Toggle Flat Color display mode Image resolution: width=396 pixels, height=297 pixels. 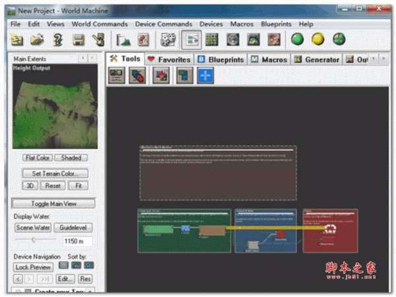coord(37,158)
